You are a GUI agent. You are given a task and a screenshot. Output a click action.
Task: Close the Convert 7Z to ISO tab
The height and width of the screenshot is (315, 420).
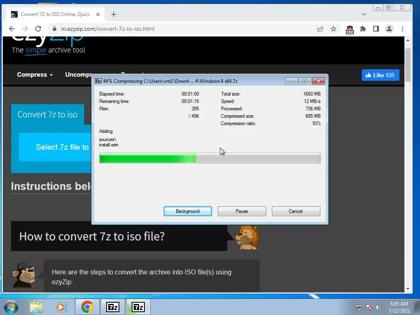click(x=98, y=14)
